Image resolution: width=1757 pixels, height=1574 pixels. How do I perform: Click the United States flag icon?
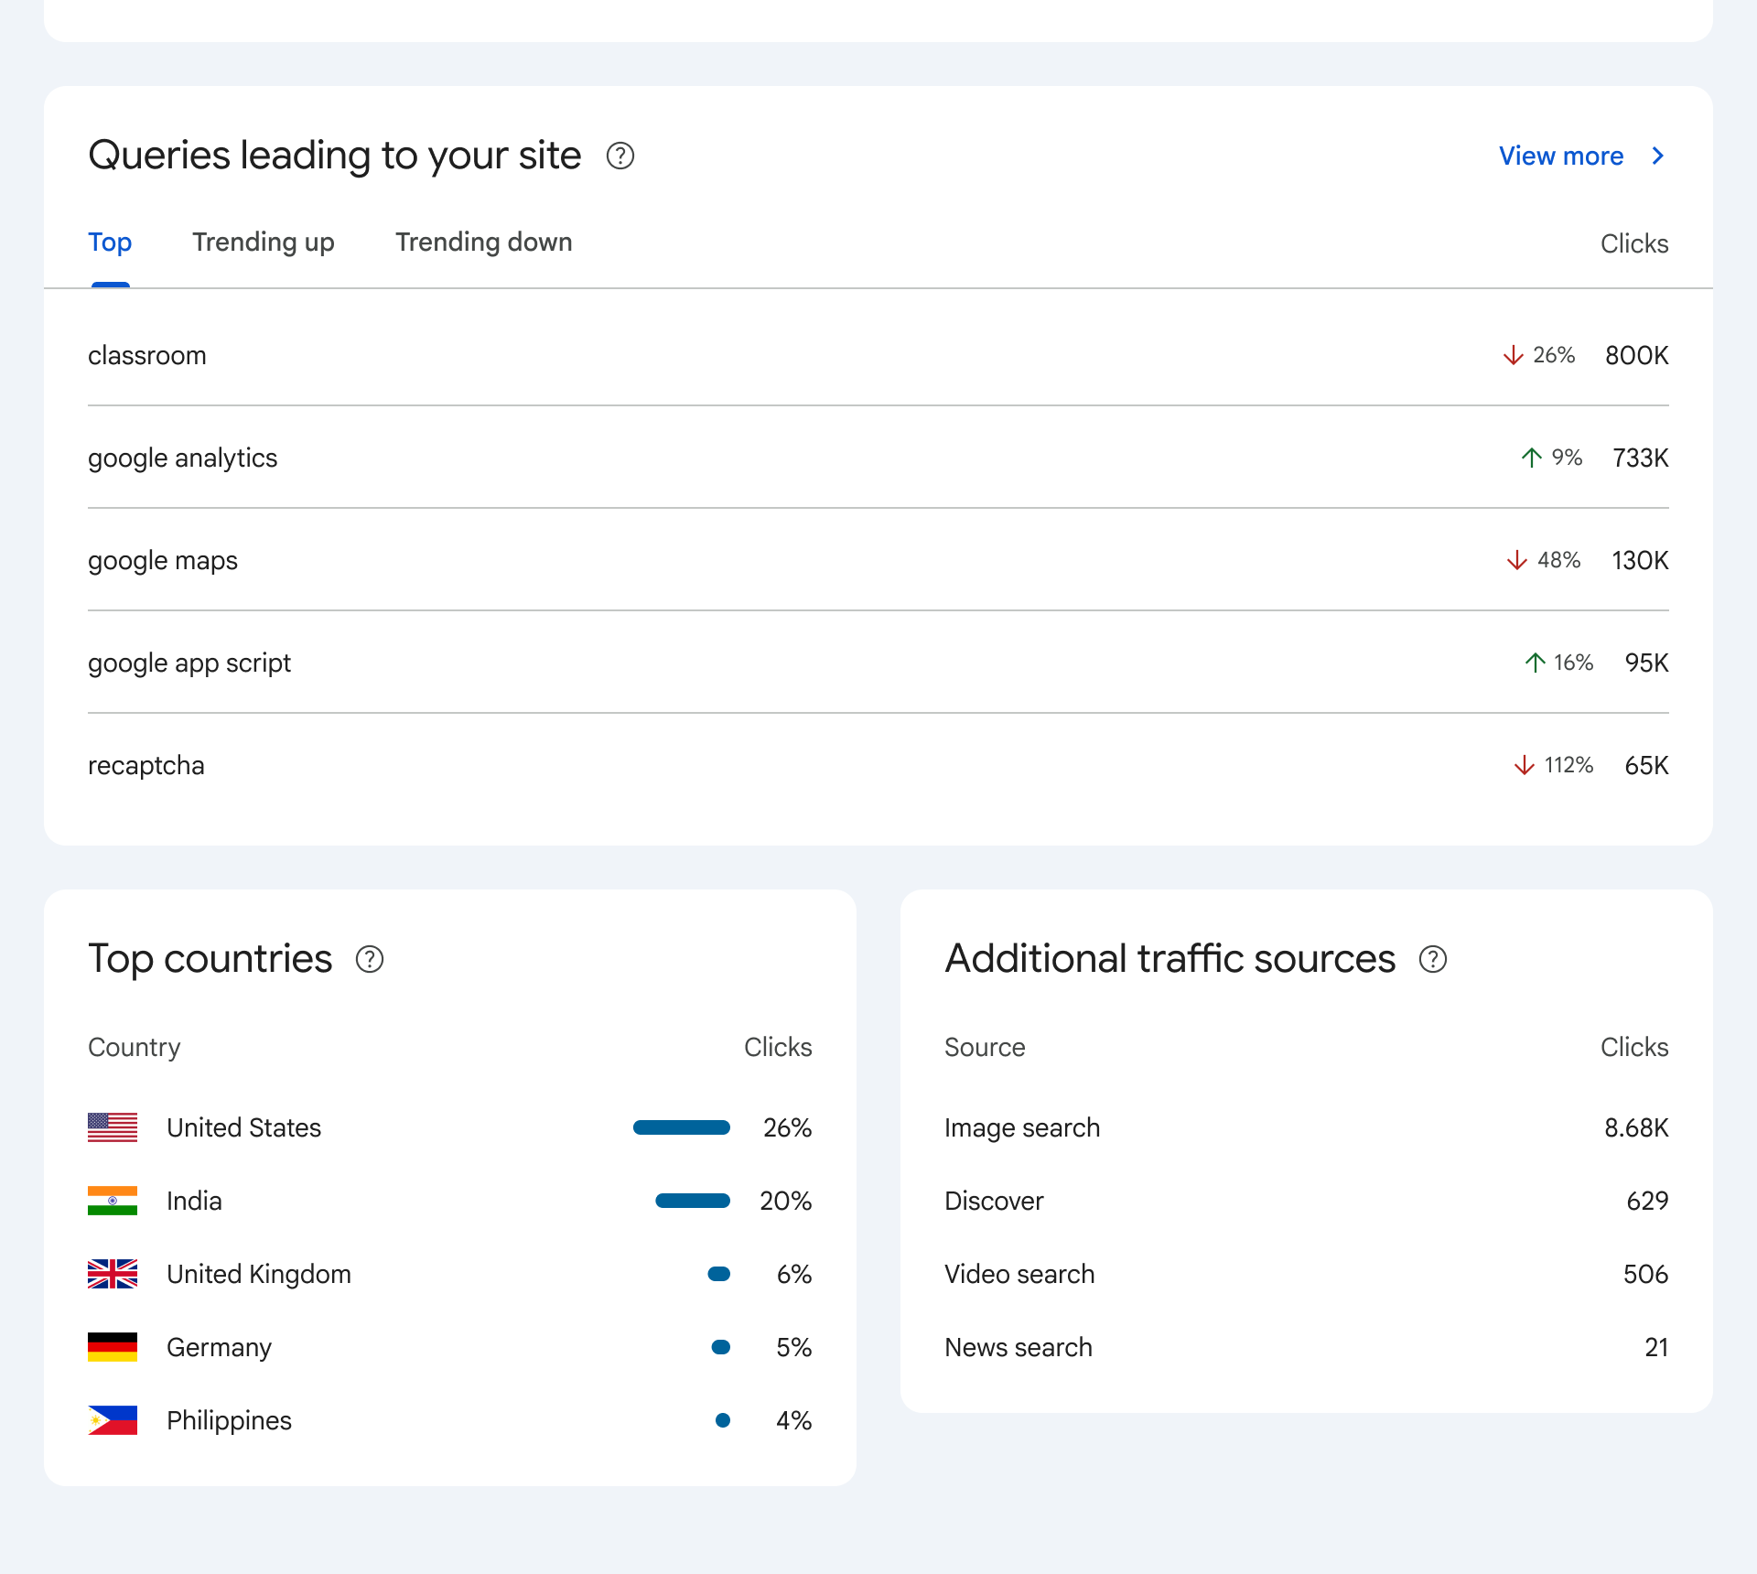pyautogui.click(x=112, y=1127)
